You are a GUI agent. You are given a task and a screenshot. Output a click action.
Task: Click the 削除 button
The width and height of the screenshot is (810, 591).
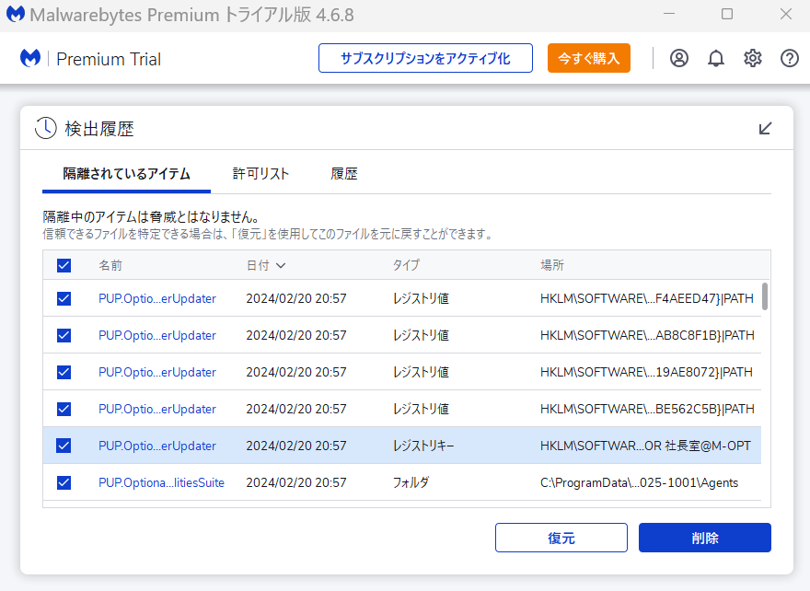(x=705, y=538)
